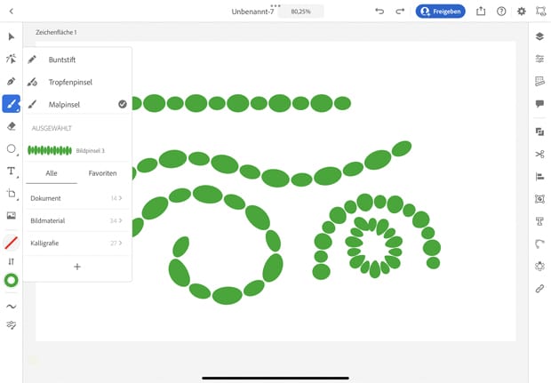Open the green fill color swatch
Viewport: 551px width, 383px height.
(x=12, y=281)
